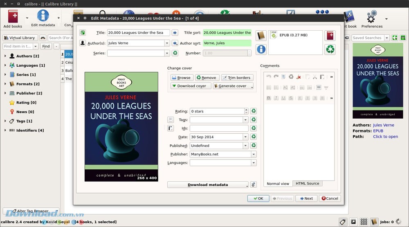Switch to the Normal view tab
This screenshot has height=227, width=409.
[278, 184]
